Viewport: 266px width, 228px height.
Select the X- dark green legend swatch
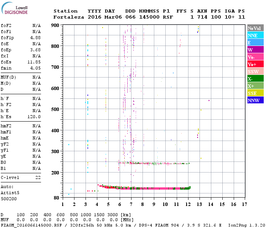(255, 79)
